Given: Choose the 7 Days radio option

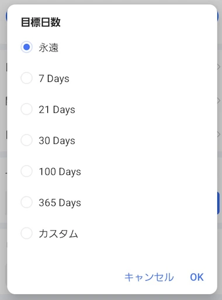Looking at the screenshot, I should [x=26, y=78].
